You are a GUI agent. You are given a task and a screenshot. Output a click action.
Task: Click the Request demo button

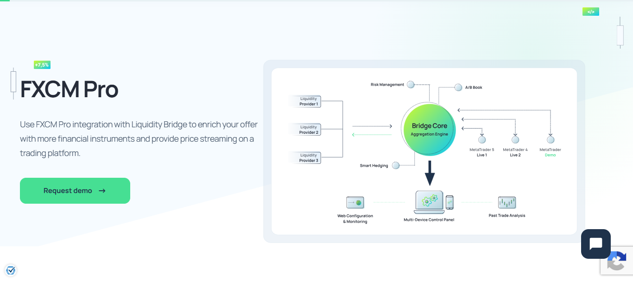[x=75, y=191]
